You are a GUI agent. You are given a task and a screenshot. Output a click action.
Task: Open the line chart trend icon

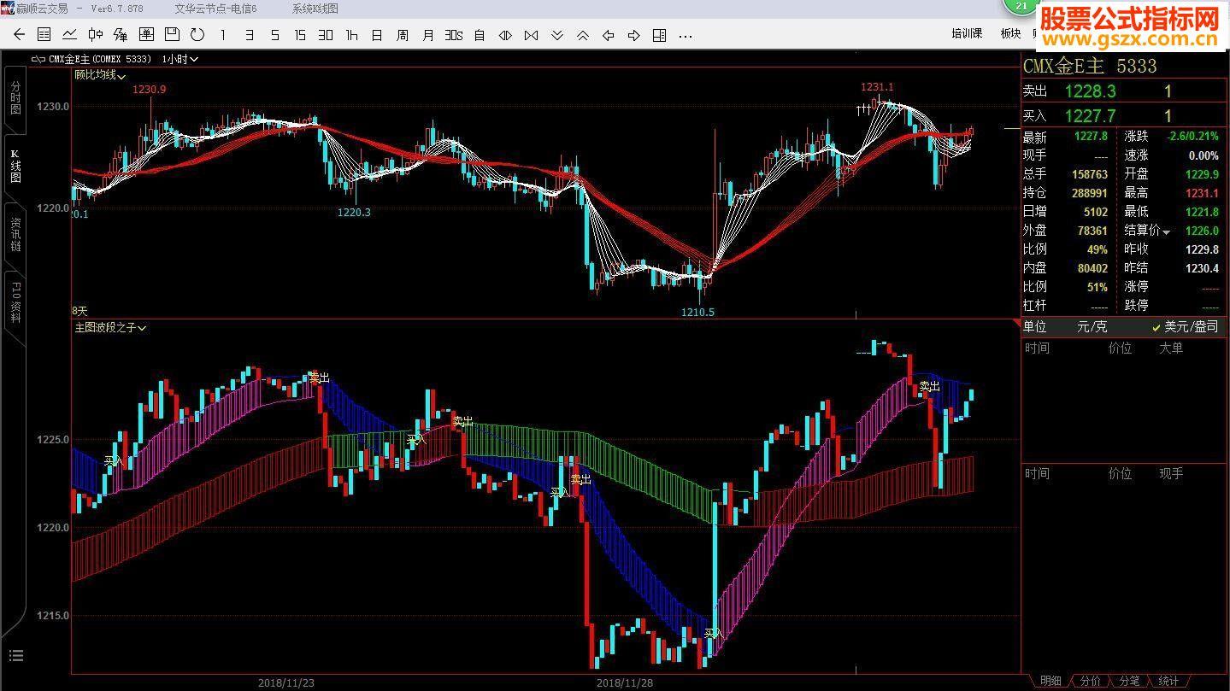pos(70,35)
